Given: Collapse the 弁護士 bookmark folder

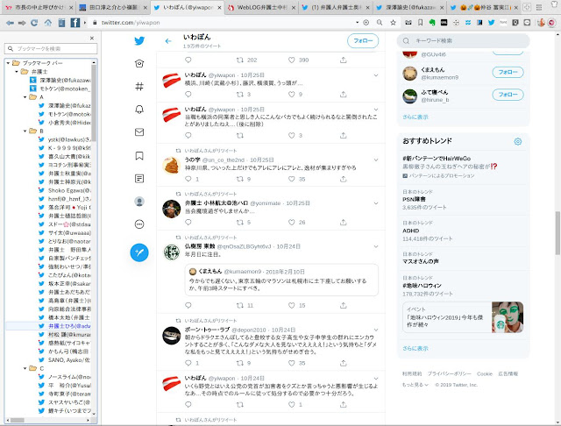Looking at the screenshot, I should coord(17,72).
